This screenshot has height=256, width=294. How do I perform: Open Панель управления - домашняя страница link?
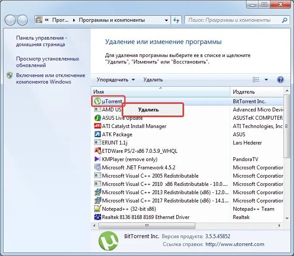pos(41,41)
